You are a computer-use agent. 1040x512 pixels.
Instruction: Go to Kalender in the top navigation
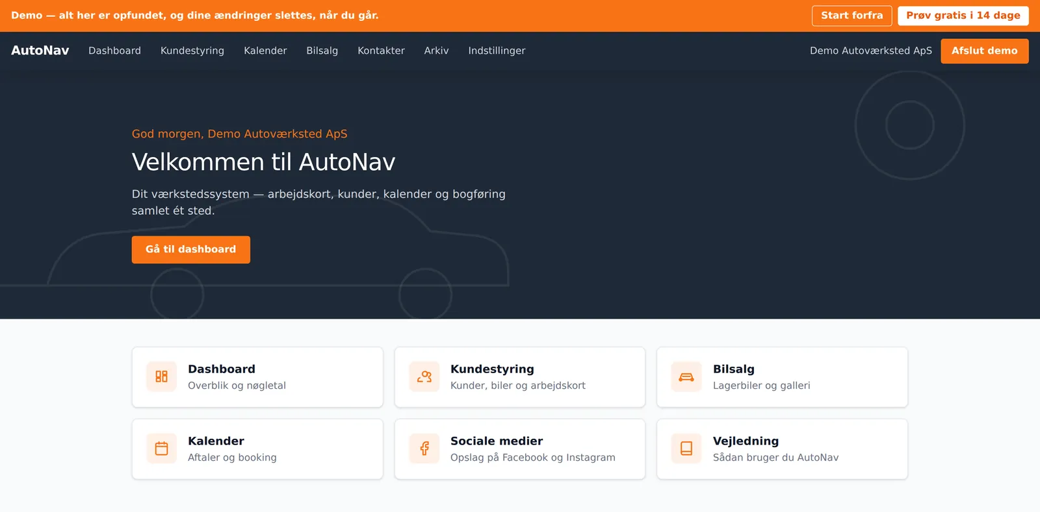pos(265,51)
